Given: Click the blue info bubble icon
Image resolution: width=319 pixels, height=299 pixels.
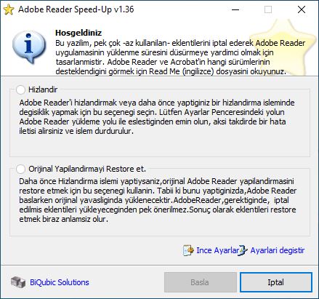Looking at the screenshot, I should (x=29, y=48).
